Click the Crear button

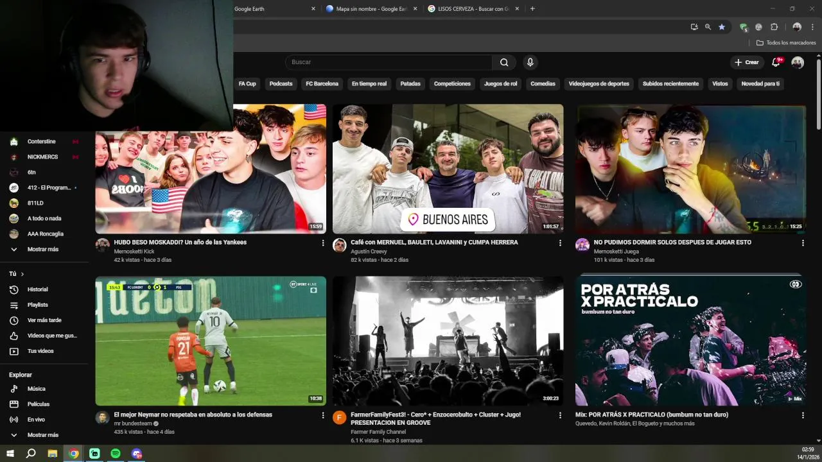click(747, 62)
